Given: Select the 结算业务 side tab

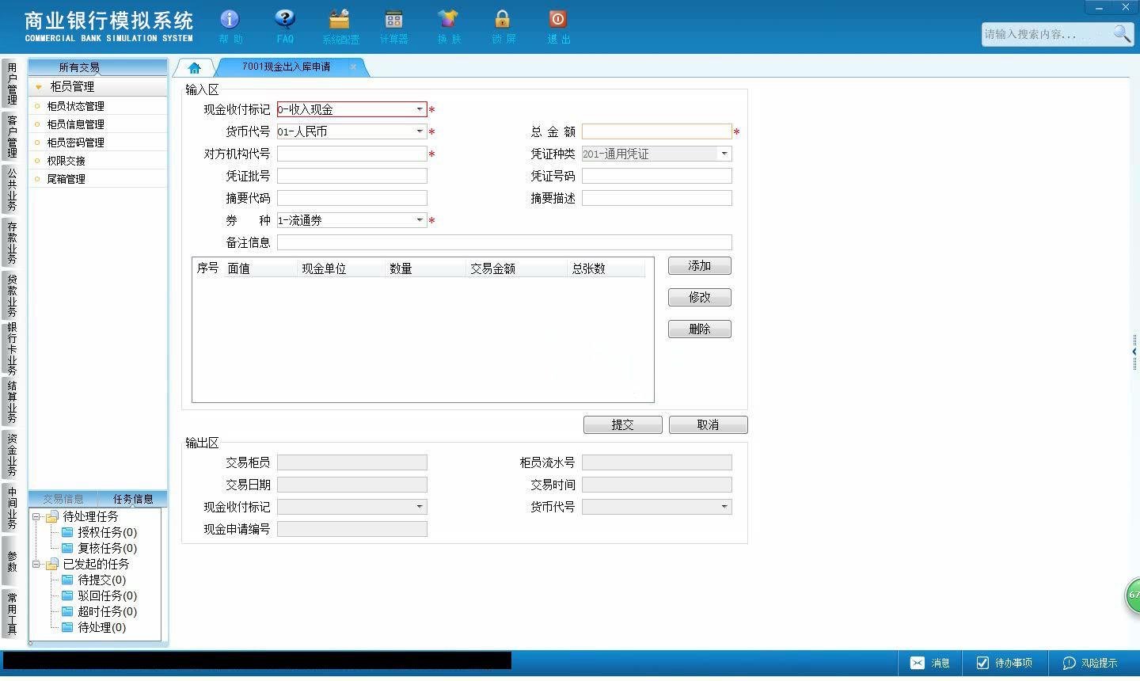Looking at the screenshot, I should (x=11, y=401).
